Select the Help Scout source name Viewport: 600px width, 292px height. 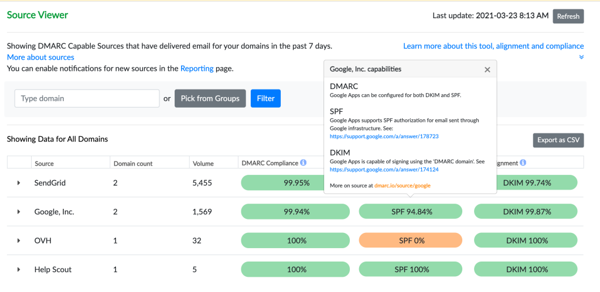53,269
